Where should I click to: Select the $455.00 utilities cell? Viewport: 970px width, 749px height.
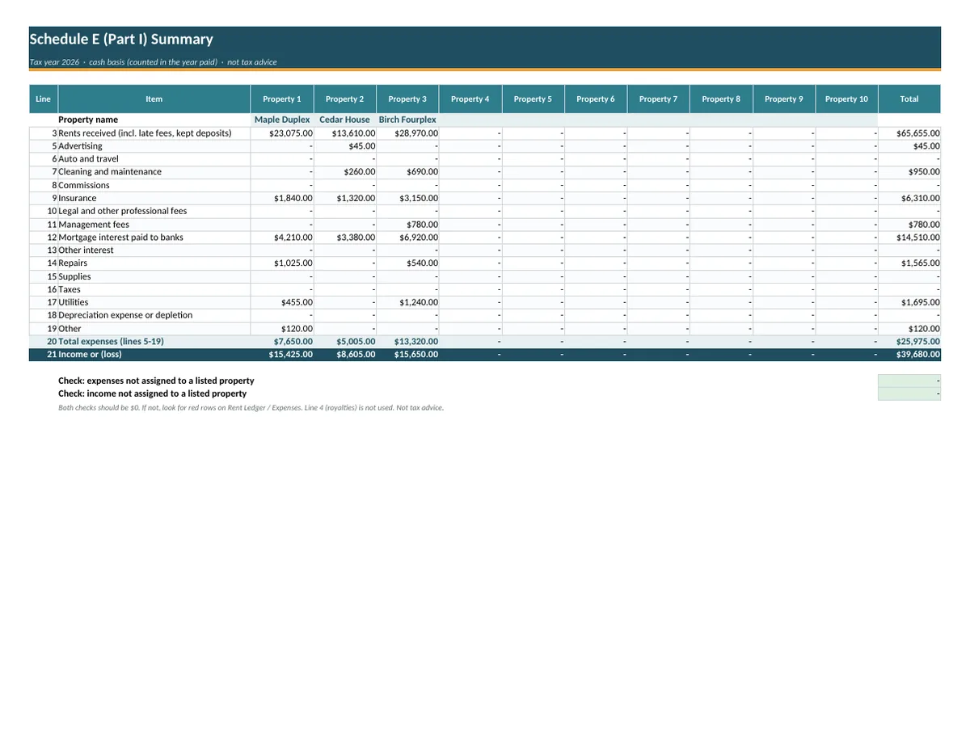[282, 302]
